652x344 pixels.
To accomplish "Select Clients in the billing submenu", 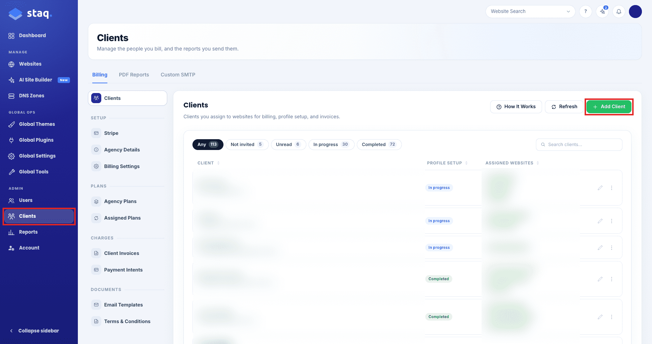I will (128, 98).
